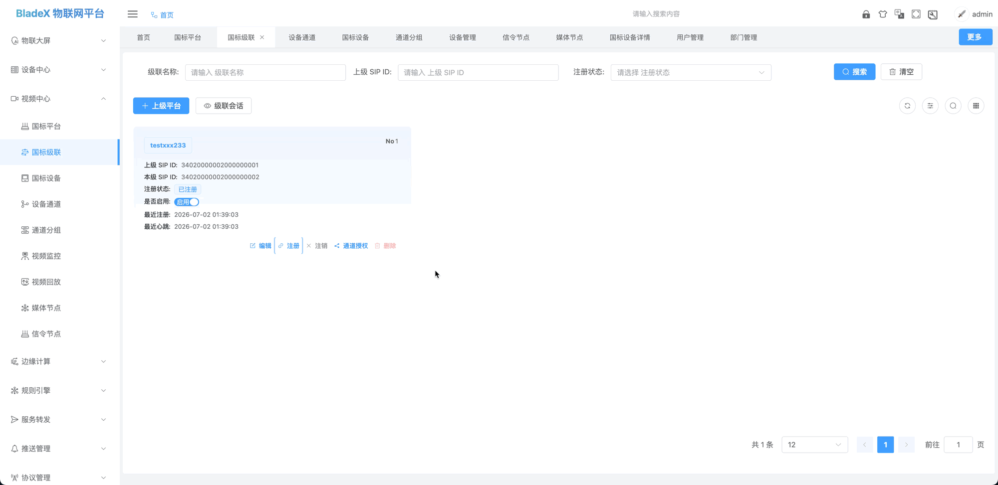This screenshot has height=485, width=998.
Task: Switch to the 媒体节点 tab
Action: [569, 37]
